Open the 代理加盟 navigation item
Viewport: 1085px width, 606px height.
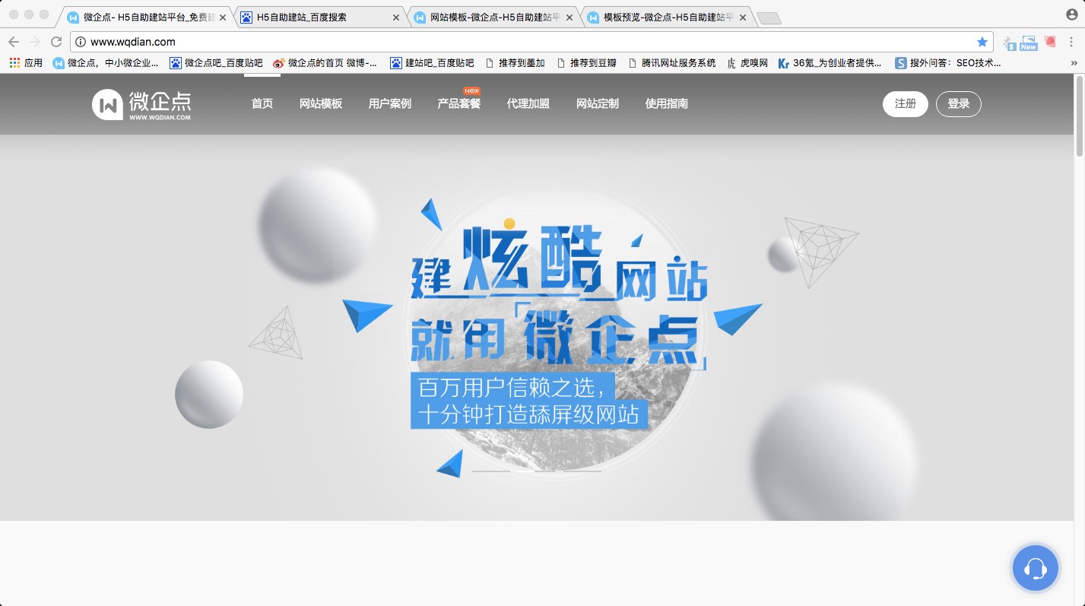pos(528,103)
